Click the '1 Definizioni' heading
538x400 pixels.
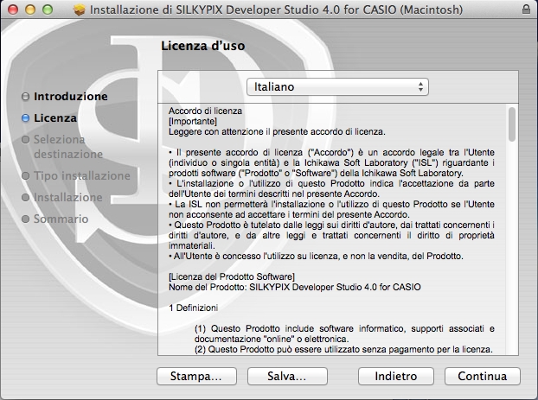click(193, 308)
